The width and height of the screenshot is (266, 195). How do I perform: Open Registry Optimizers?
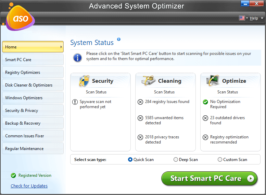coord(33,72)
